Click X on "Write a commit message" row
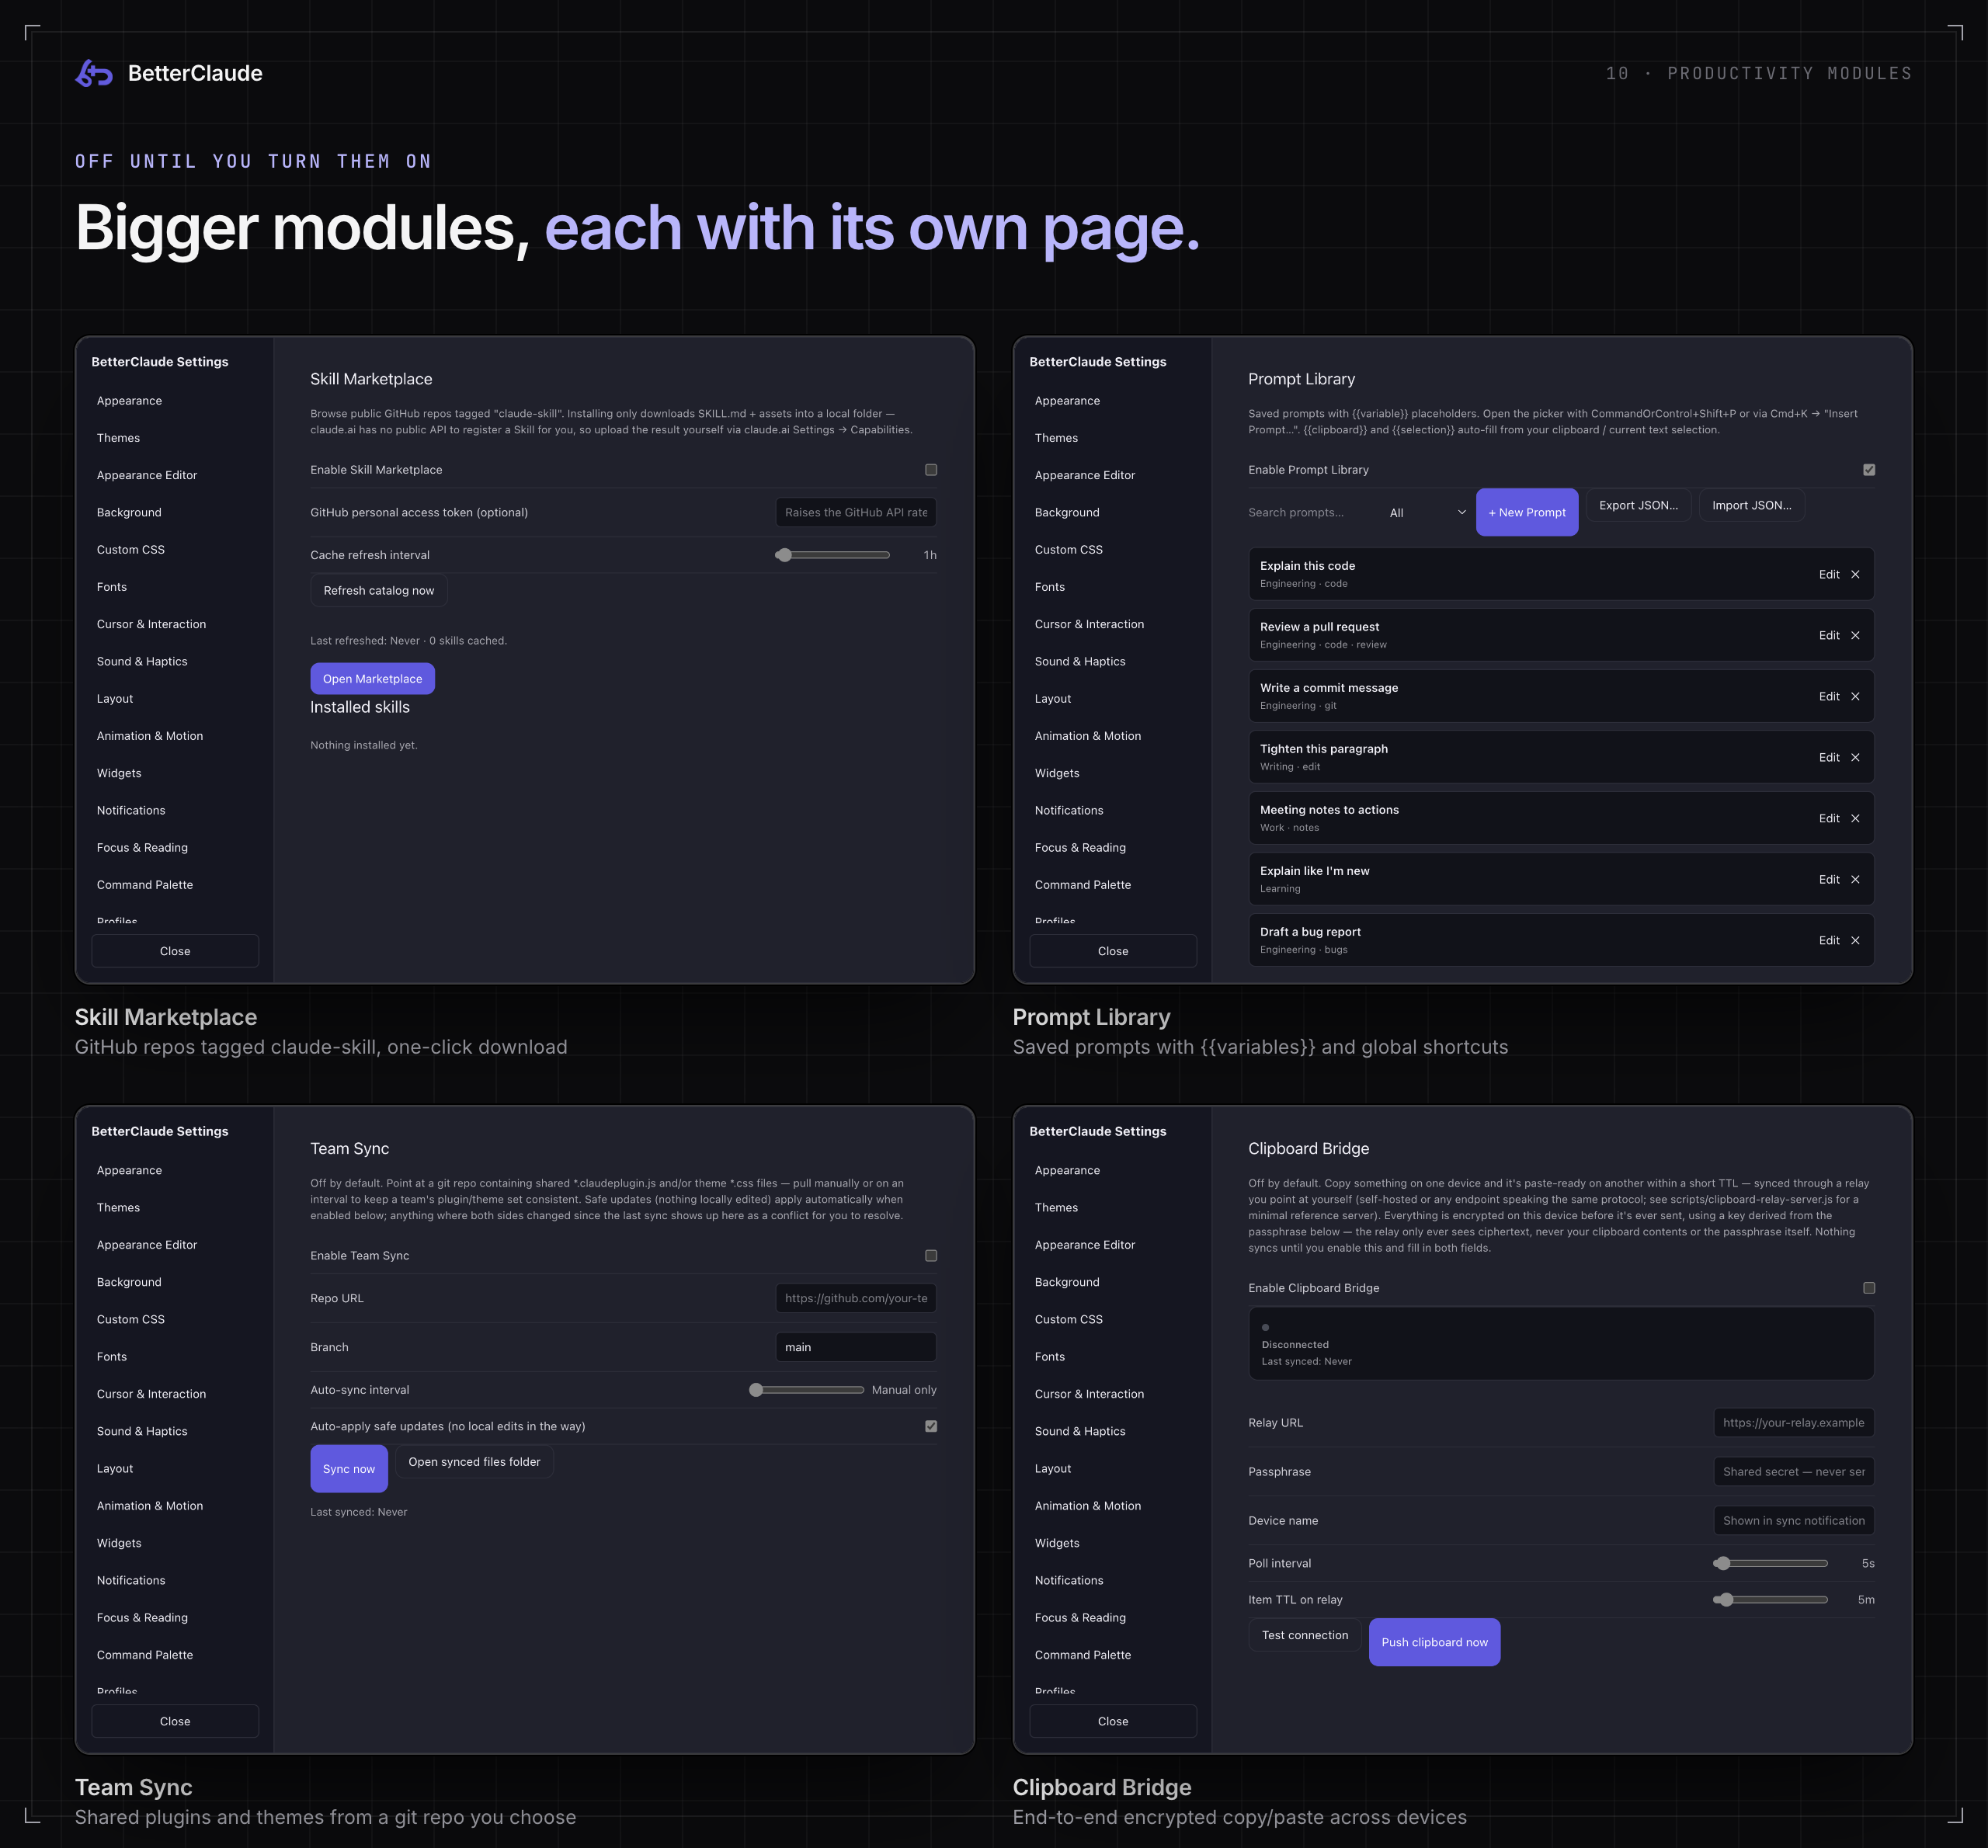This screenshot has width=1988, height=1848. [1855, 697]
